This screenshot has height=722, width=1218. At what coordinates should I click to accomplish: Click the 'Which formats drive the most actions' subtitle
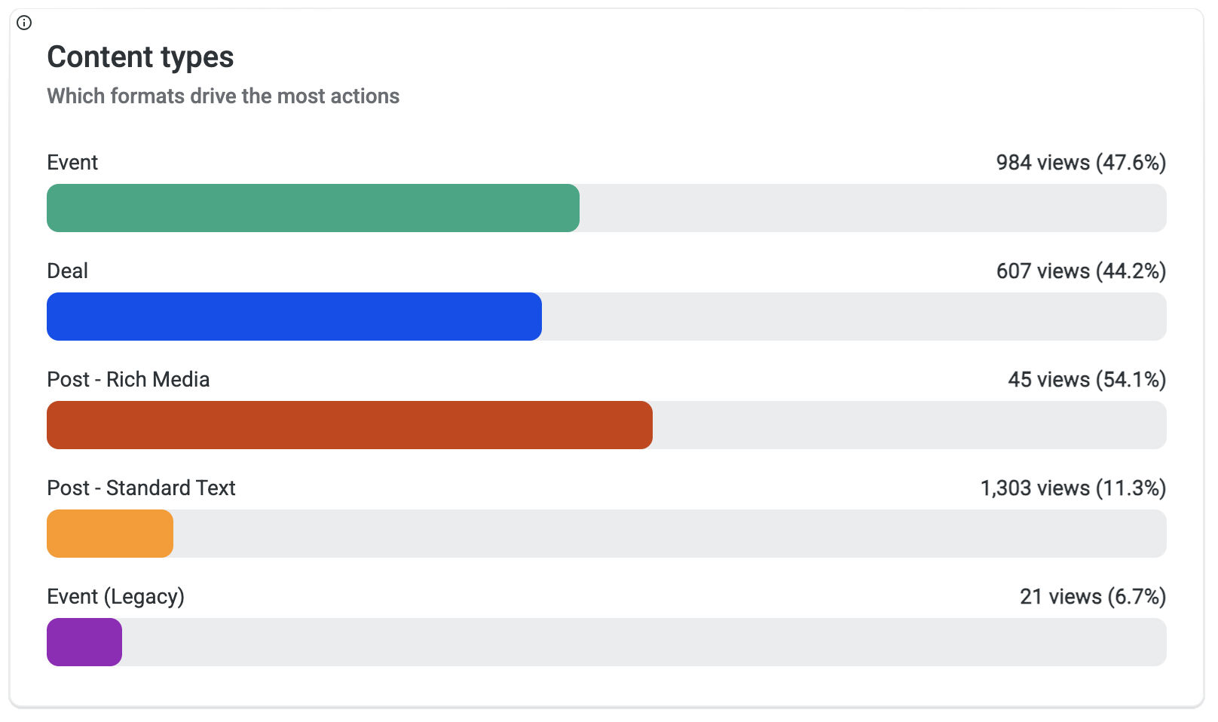pyautogui.click(x=223, y=96)
